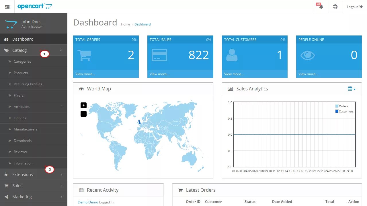This screenshot has width=367, height=206.
Task: Open Downloads in the Catalog menu
Action: 34,140
